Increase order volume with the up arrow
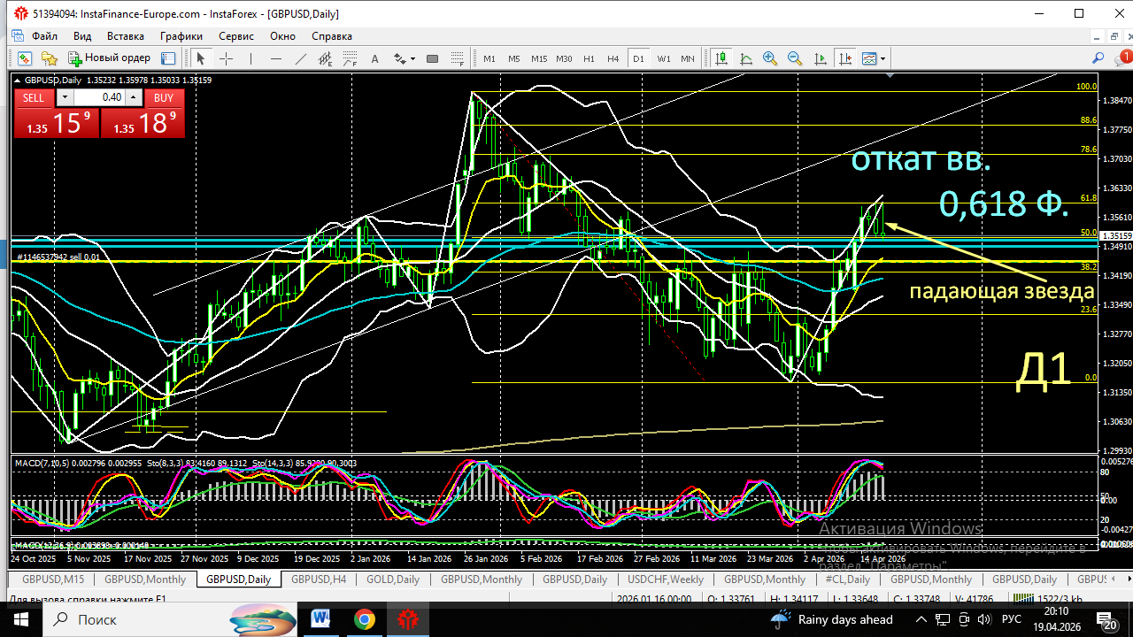This screenshot has width=1133, height=637. pyautogui.click(x=133, y=97)
